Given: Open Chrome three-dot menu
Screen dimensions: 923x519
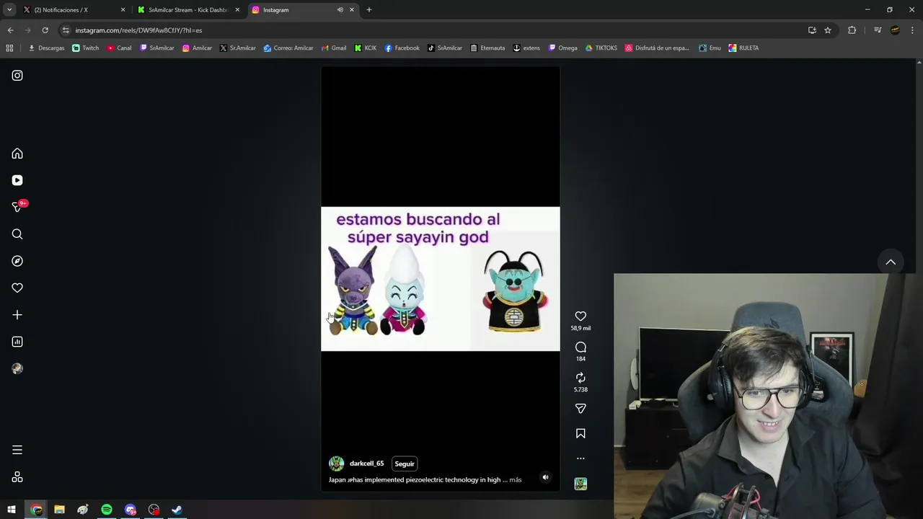Looking at the screenshot, I should pos(913,30).
